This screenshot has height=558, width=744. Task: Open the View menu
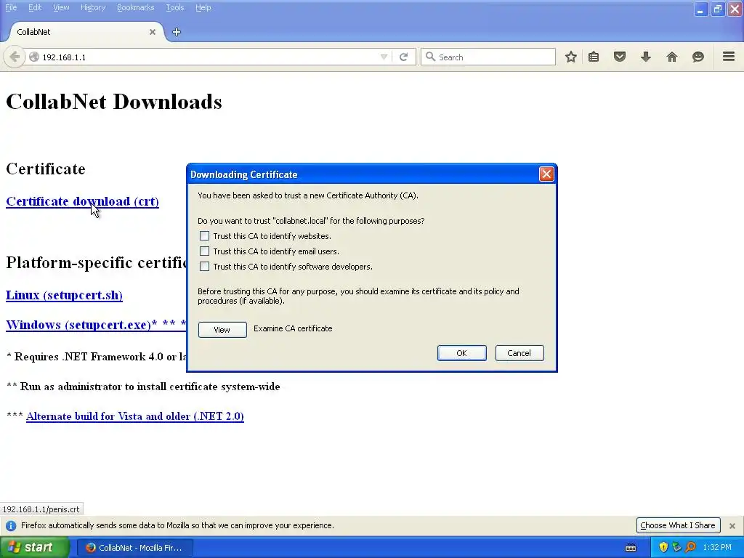coord(61,7)
